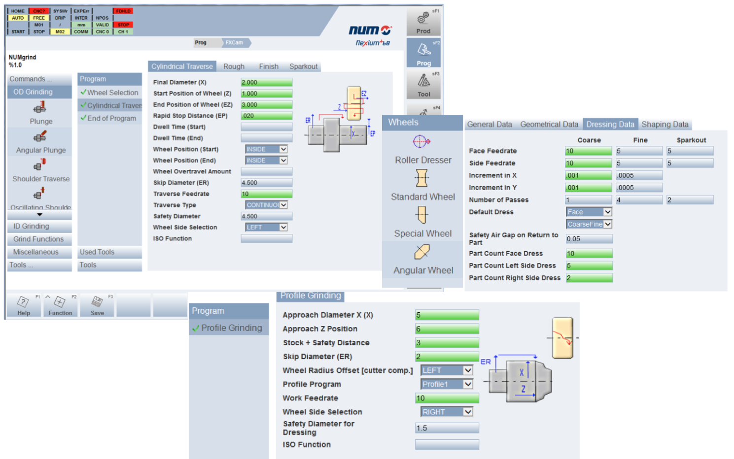Switch to the Rough tab
This screenshot has width=734, height=459.
(234, 66)
